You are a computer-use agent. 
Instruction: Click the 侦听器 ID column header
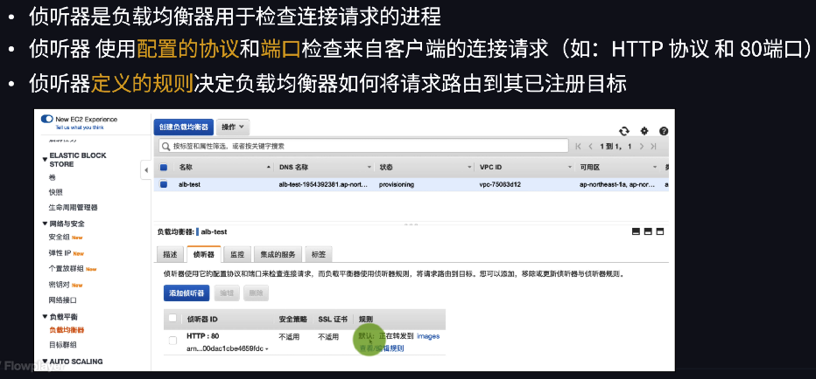click(202, 319)
